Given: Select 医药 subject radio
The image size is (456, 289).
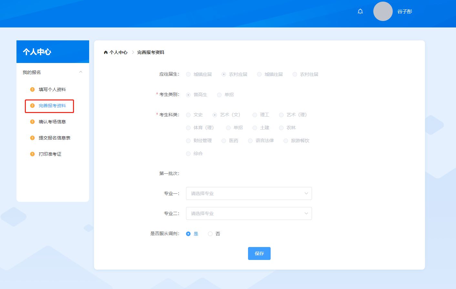Looking at the screenshot, I should pos(230,140).
